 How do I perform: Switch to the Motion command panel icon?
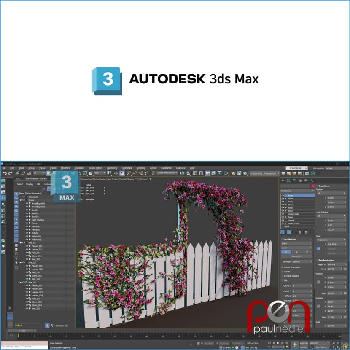(x=300, y=180)
